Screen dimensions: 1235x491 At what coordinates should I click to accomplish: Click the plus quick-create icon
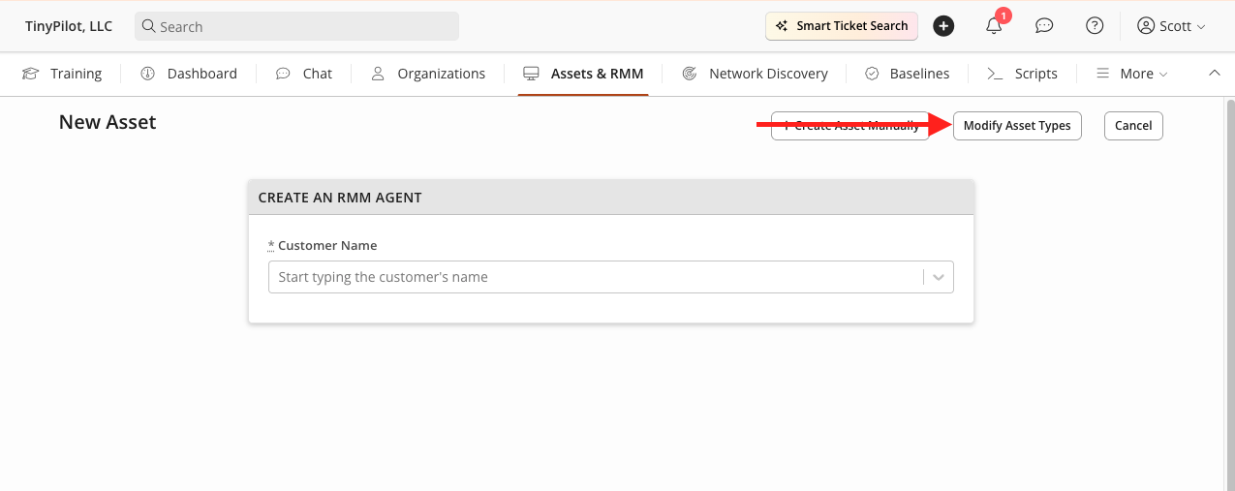point(943,26)
